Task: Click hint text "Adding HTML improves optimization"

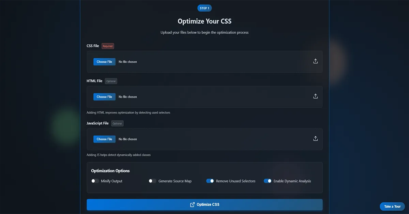Action: [128, 112]
